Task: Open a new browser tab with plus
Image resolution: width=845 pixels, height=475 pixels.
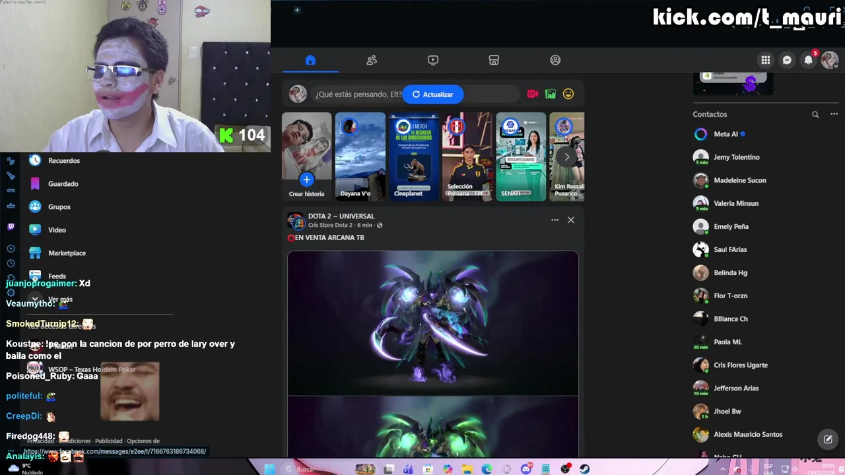Action: (297, 10)
